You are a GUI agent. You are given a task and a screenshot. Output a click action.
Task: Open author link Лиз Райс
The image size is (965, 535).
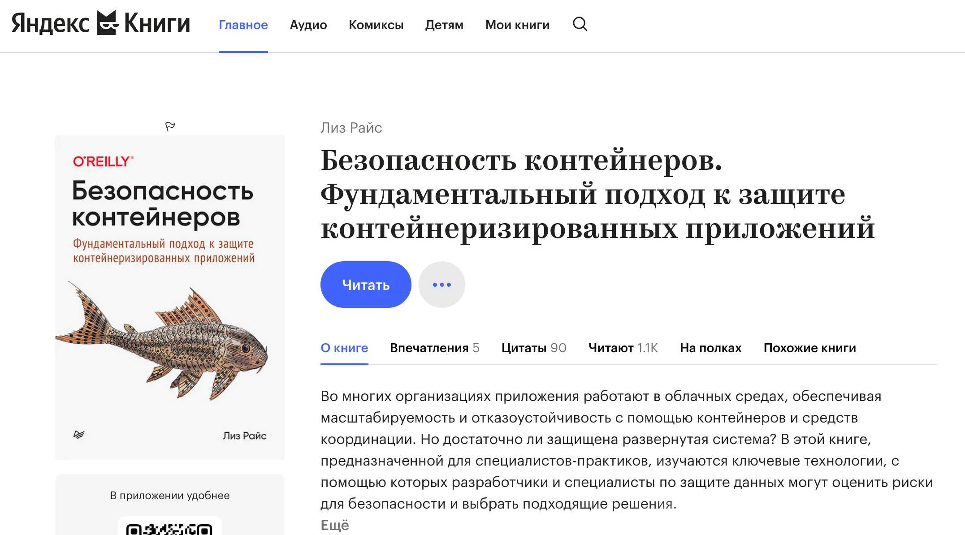351,128
